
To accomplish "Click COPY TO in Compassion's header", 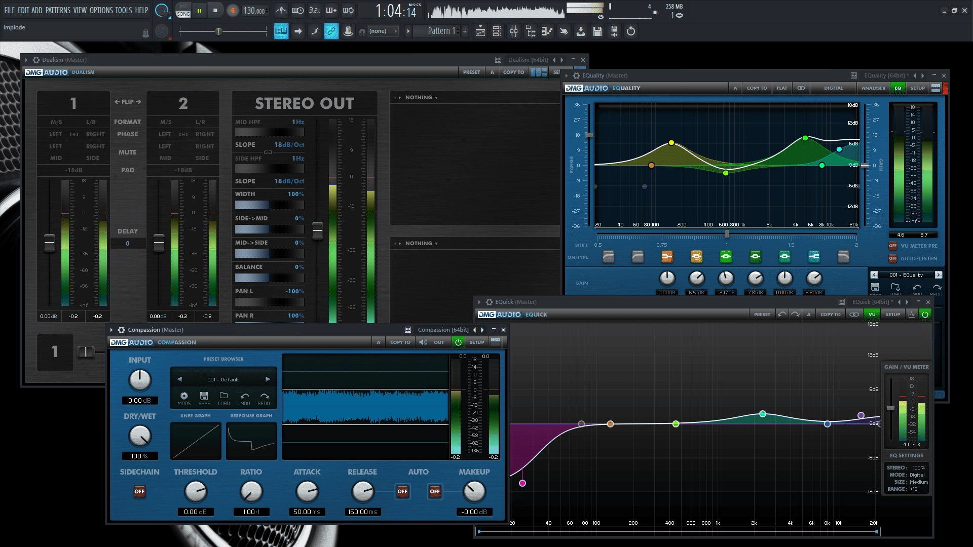I will (400, 342).
